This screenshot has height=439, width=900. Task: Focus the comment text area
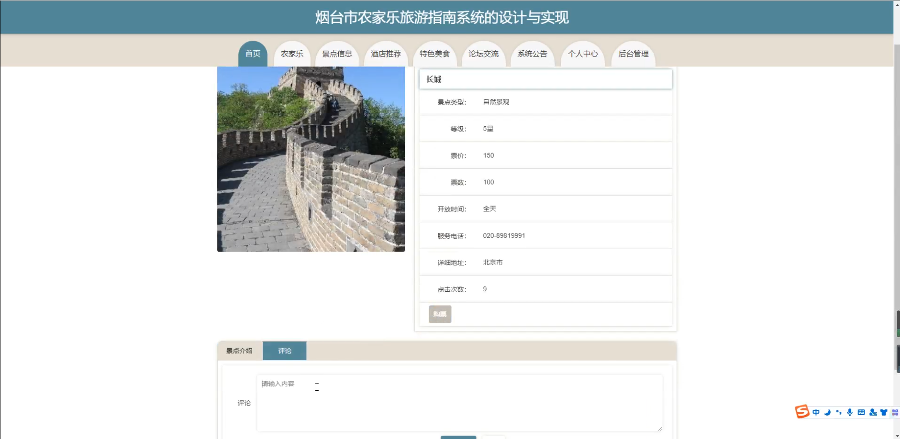click(x=460, y=403)
